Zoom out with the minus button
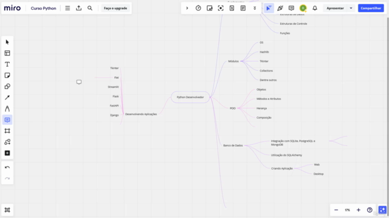Image resolution: width=389 pixels, height=218 pixels. point(336,210)
